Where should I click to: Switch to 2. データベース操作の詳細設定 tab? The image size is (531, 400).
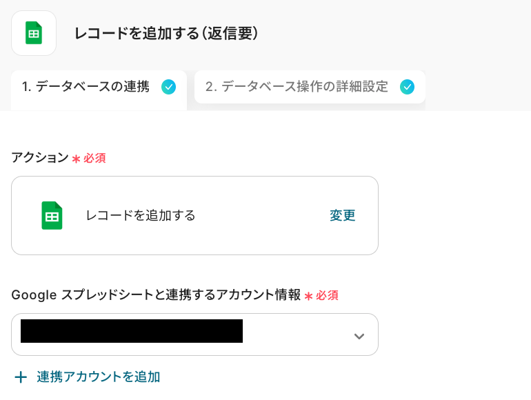click(x=297, y=87)
